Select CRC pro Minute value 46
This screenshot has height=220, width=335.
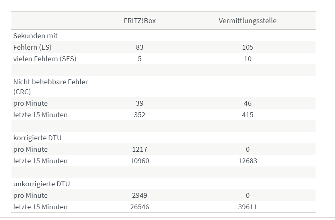tap(247, 103)
